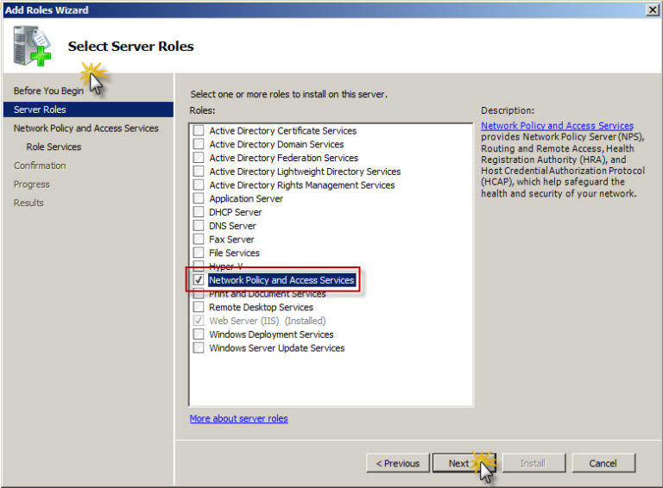
Task: Uncheck Network Policy and Access Services
Action: pos(199,280)
